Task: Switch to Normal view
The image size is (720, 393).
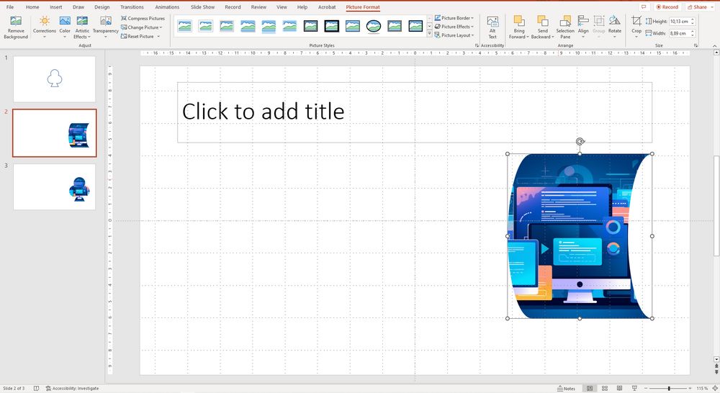Action: 590,389
